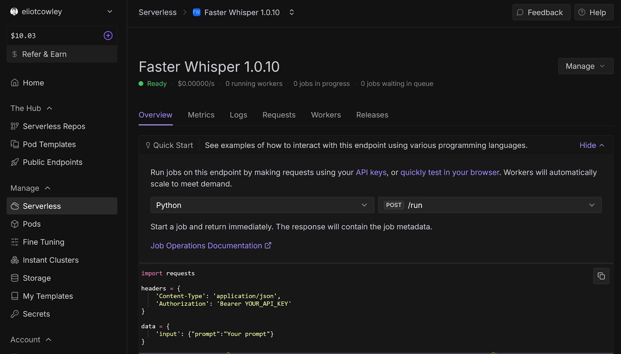Screen dimensions: 621x354
Task: Open the Manage endpoint dropdown button
Action: click(586, 66)
